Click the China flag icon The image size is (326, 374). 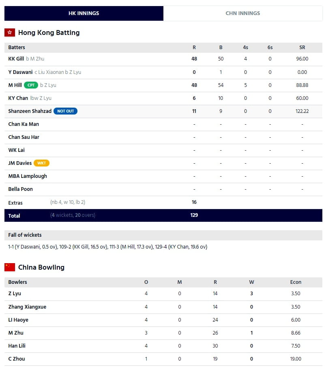pos(10,267)
